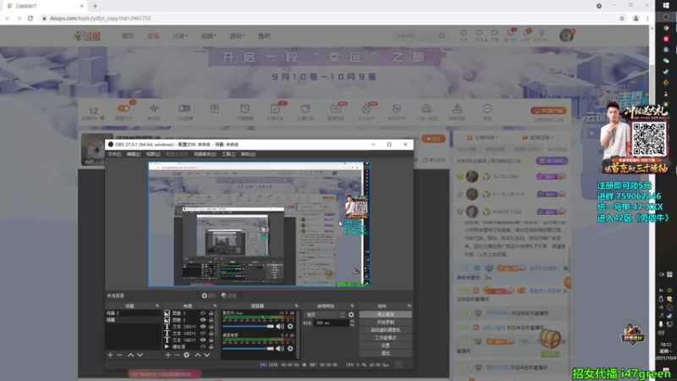Open the 桌面音频 audio settings gear
Viewport: 677px width, 381px height.
coord(290,348)
